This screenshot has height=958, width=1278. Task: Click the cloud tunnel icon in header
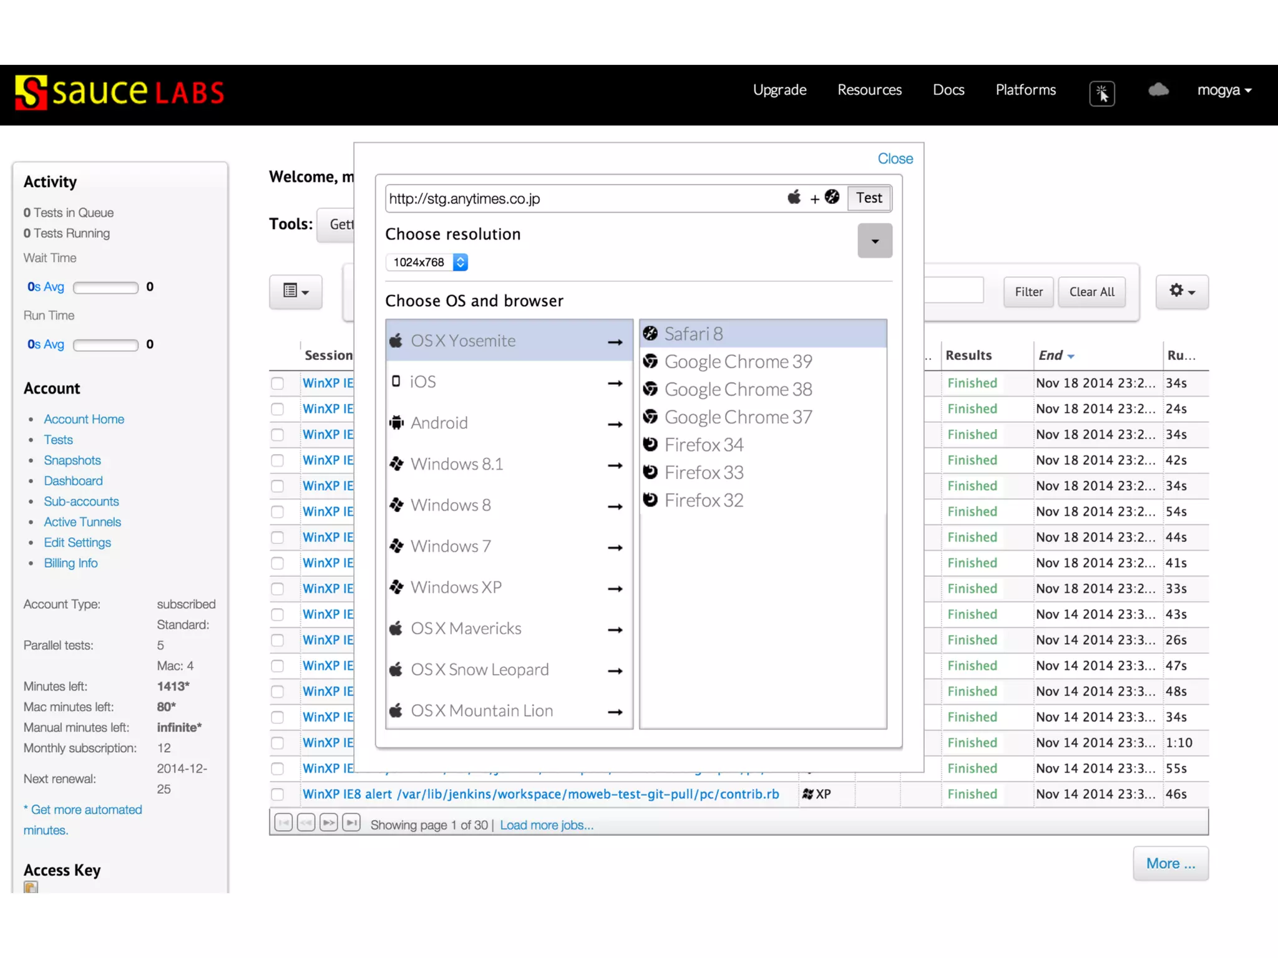[1158, 90]
